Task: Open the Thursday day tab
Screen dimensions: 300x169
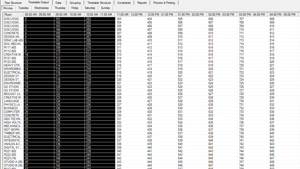Action: [60, 8]
